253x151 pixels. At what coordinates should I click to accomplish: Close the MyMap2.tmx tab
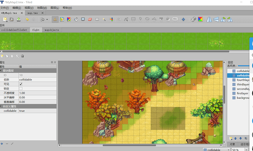(x=22, y=13)
